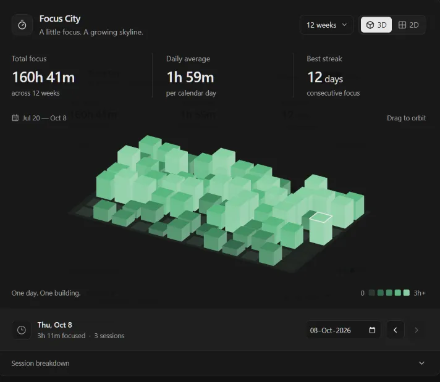Switch to 2D grid view
Screen dimensions: 440x382
tap(408, 25)
